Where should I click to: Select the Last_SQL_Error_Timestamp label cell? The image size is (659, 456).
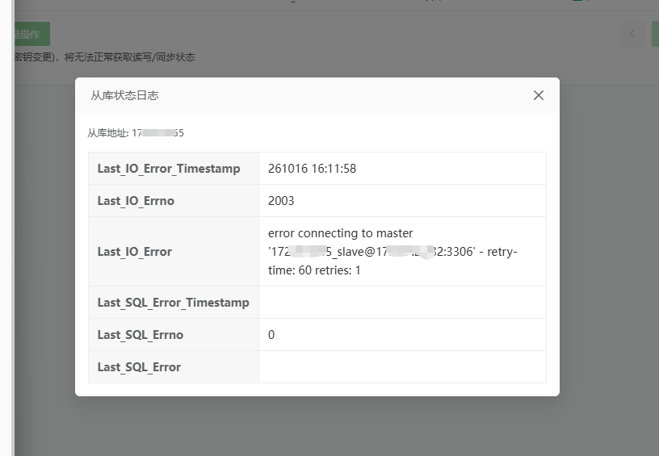(174, 303)
